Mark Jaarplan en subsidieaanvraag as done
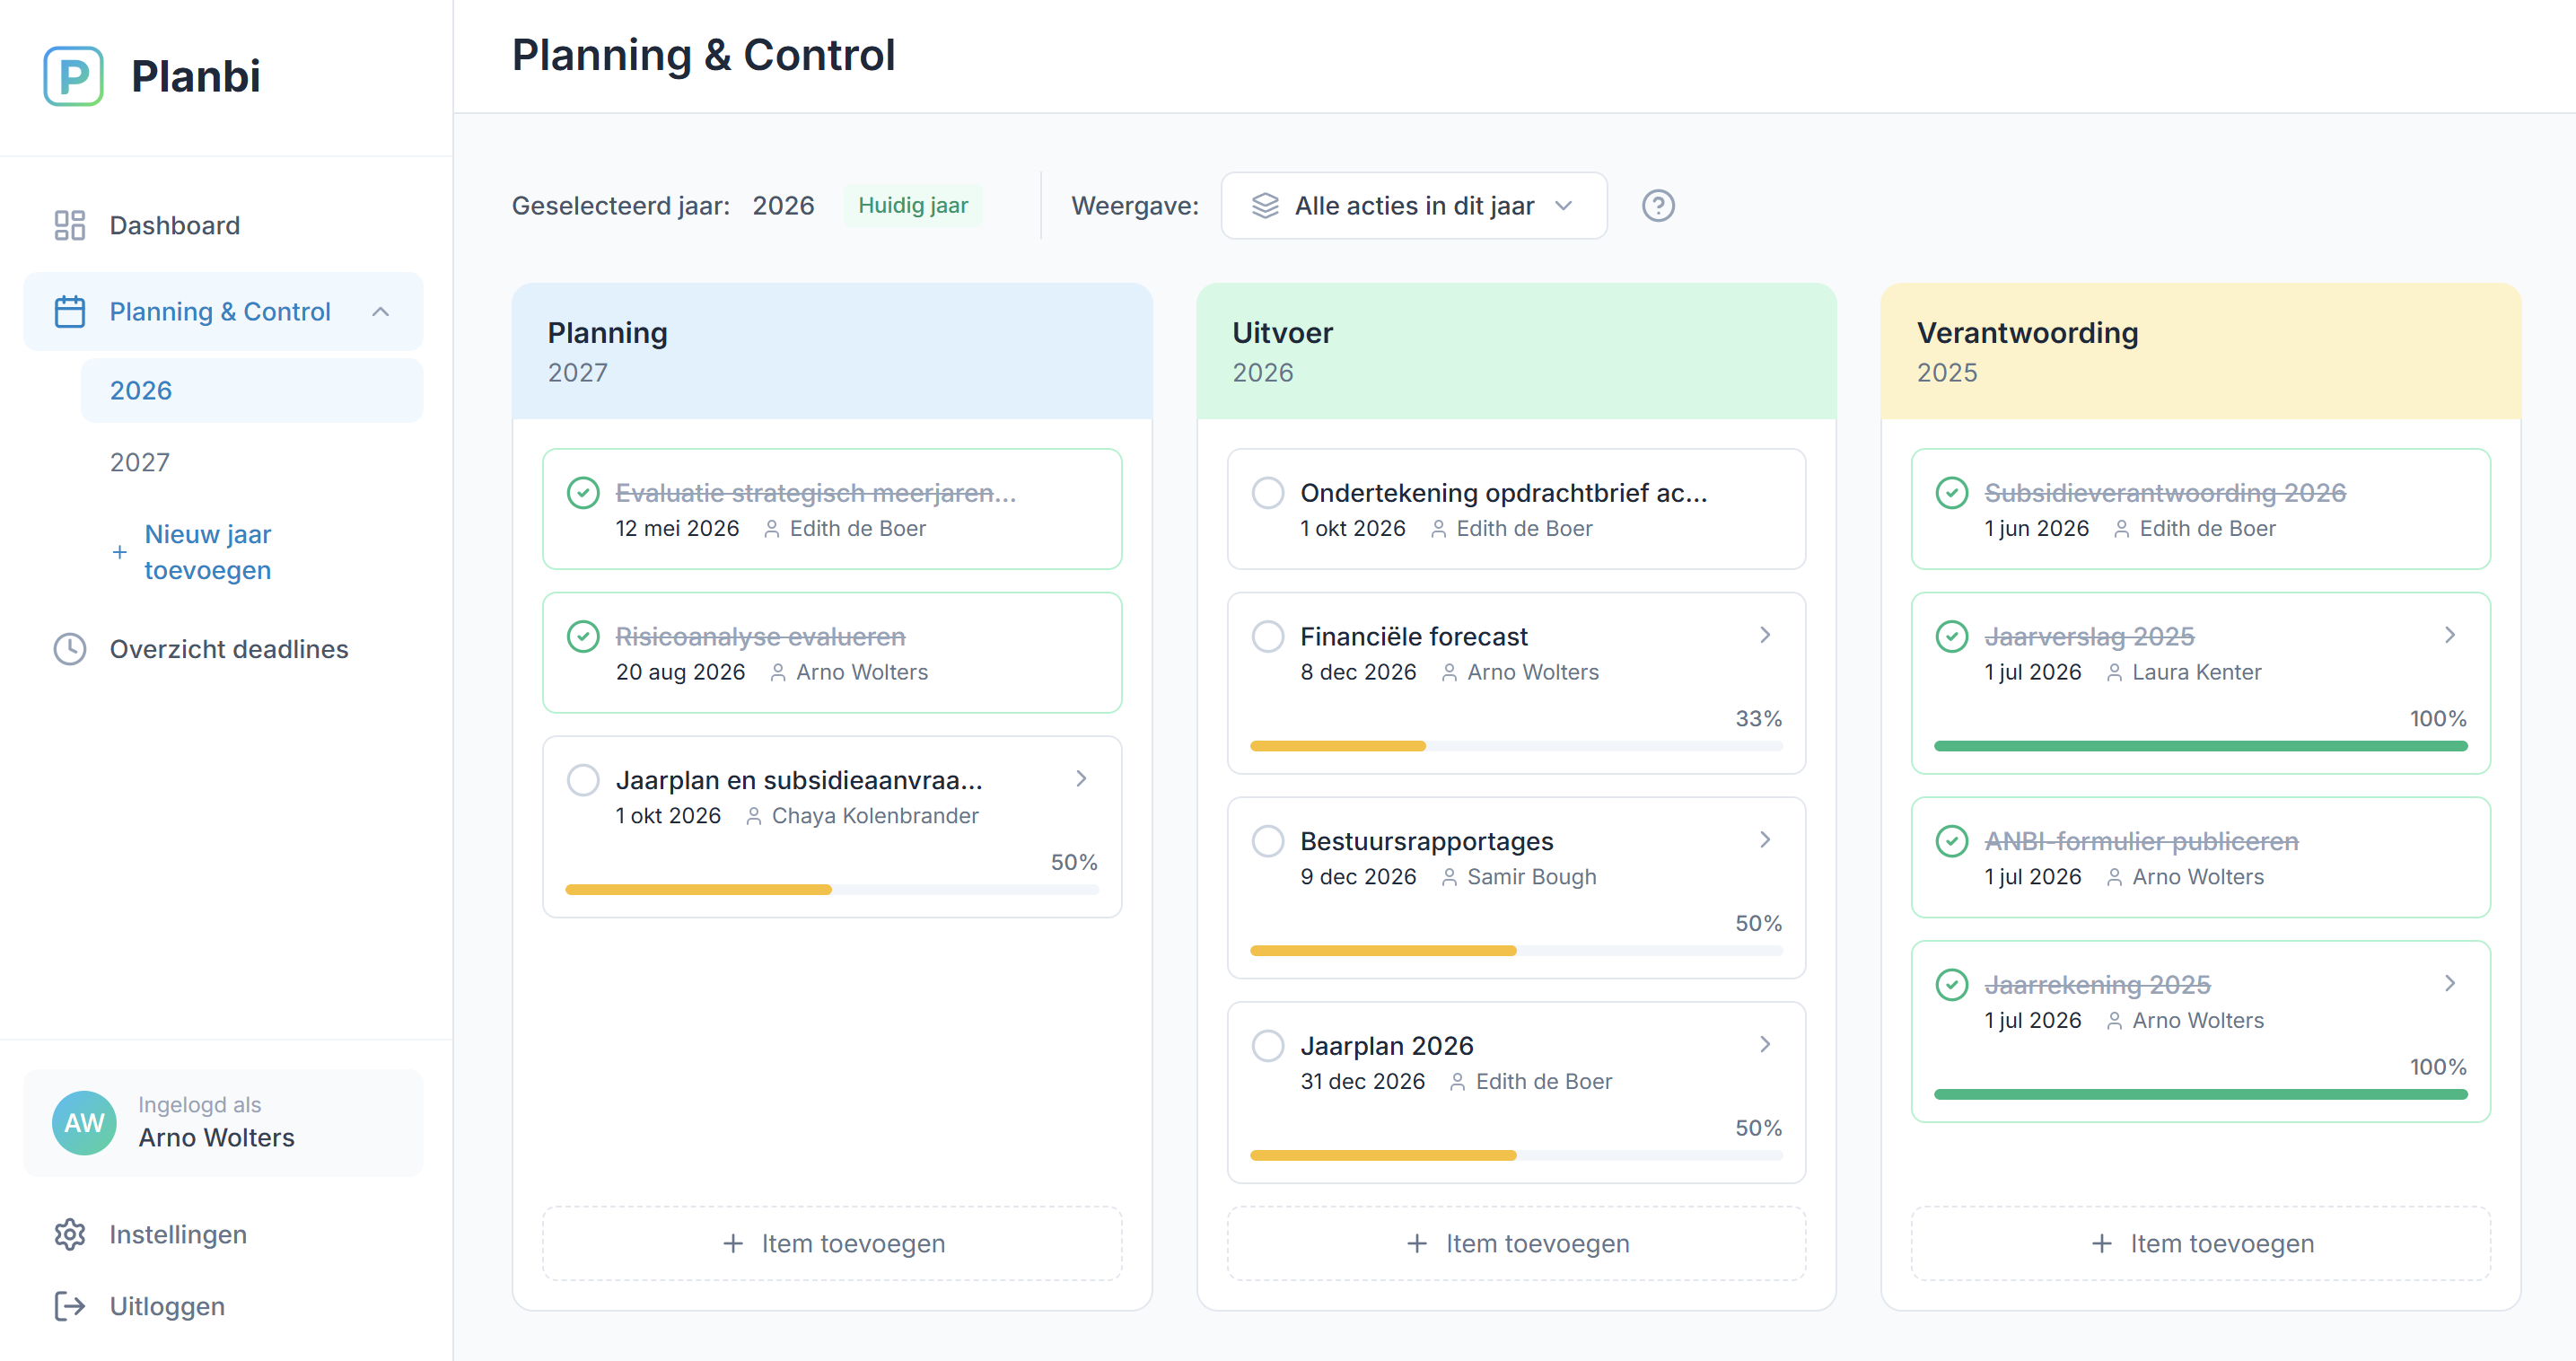 point(583,780)
